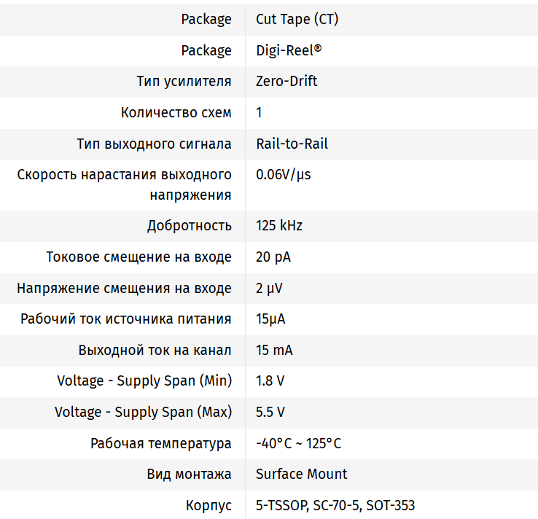Select the "-40°C ~ 125°C" temperature value
Screen dimensions: 538x519
(298, 443)
